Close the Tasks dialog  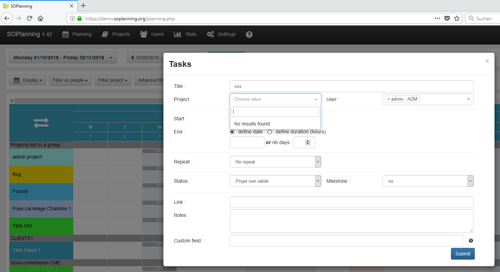(x=487, y=61)
